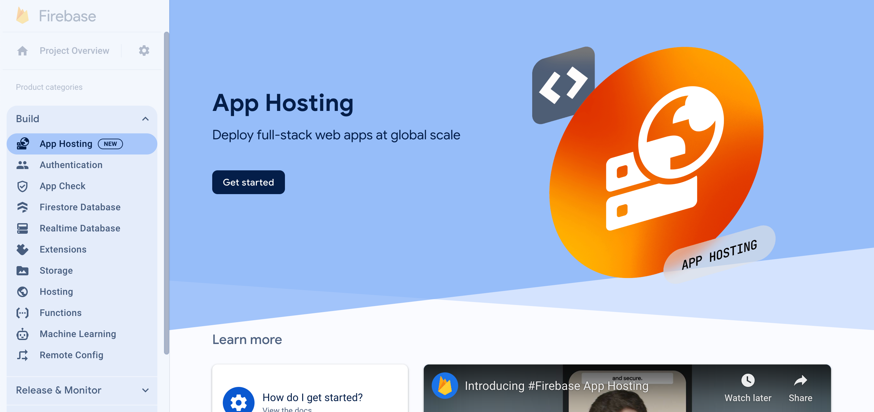Click the Machine Learning robot icon
The width and height of the screenshot is (874, 412).
point(22,333)
